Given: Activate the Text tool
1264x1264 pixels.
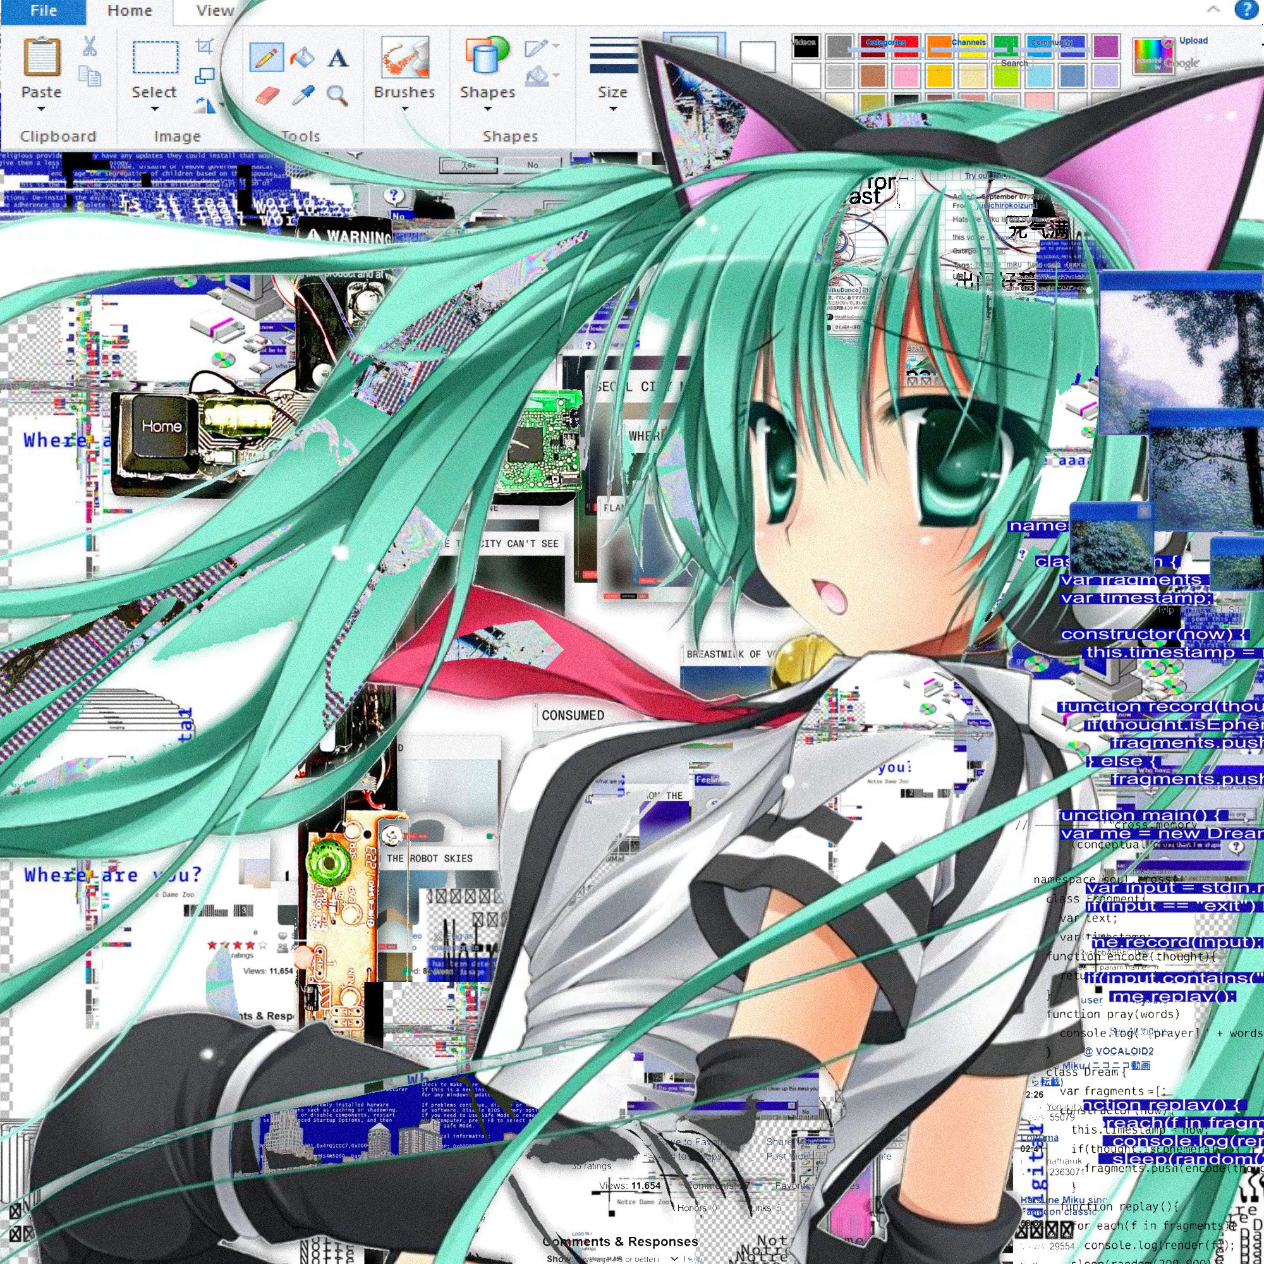Looking at the screenshot, I should pos(337,58).
